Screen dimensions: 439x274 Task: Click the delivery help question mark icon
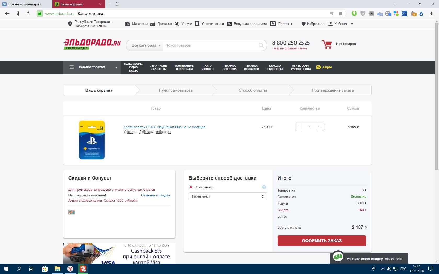264,187
